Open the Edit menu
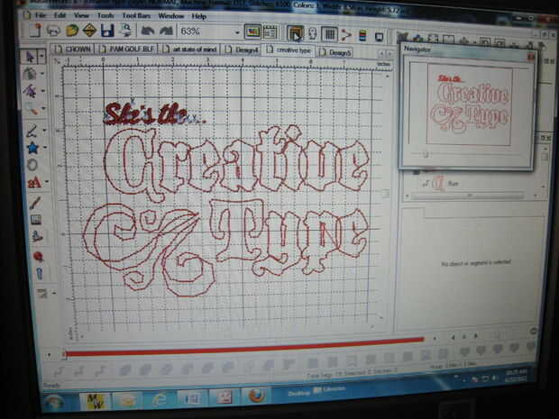The height and width of the screenshot is (419, 559). pos(60,15)
